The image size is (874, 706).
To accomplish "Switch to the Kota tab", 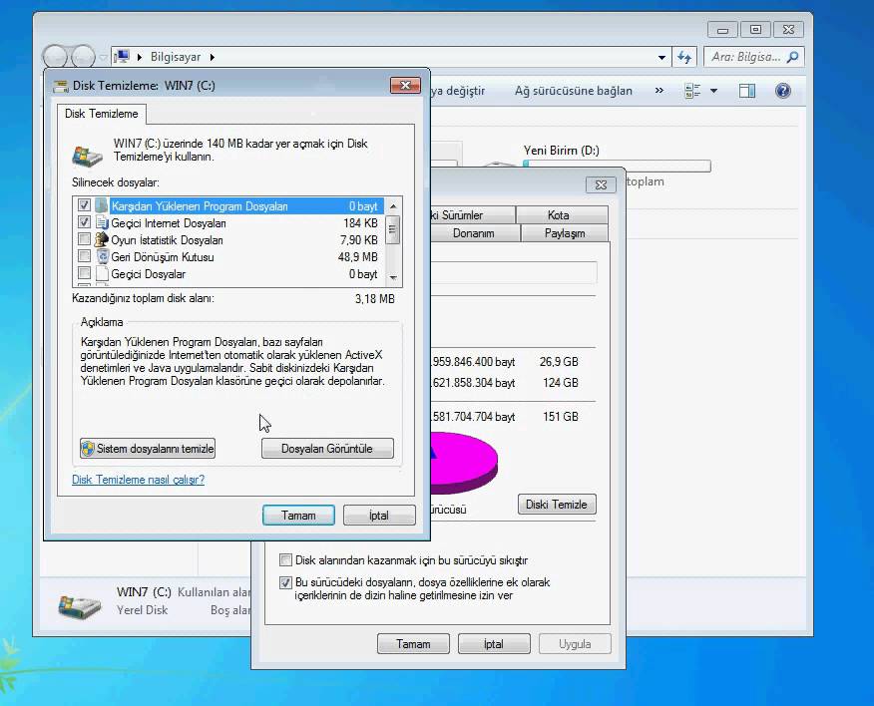I will (x=558, y=215).
